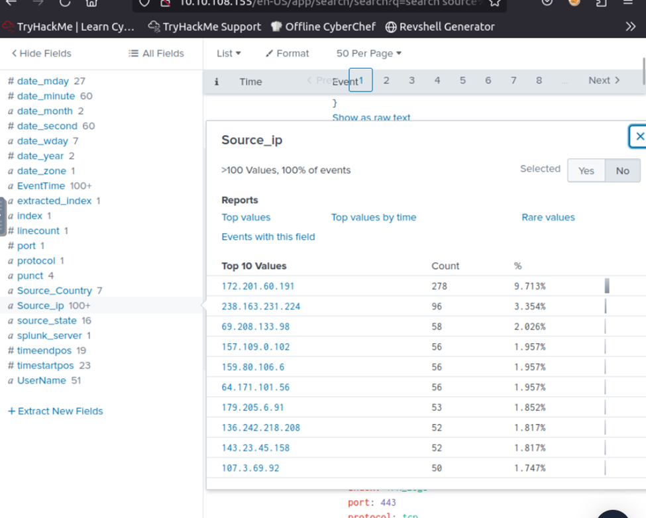Open the Format options via pencil icon
This screenshot has height=518, width=646.
pyautogui.click(x=287, y=53)
